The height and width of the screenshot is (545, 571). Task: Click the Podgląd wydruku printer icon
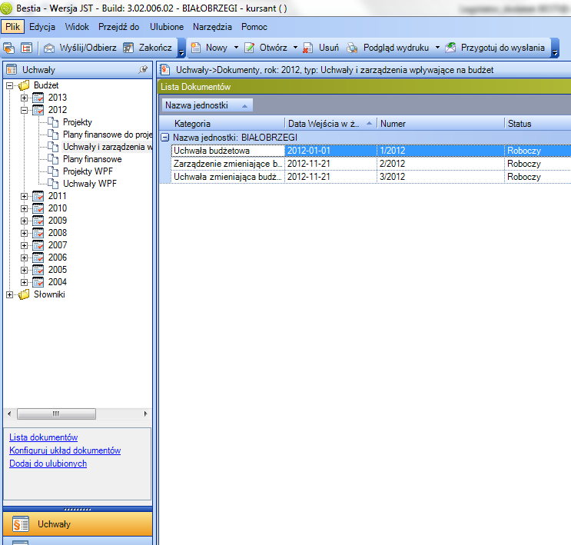(x=352, y=48)
